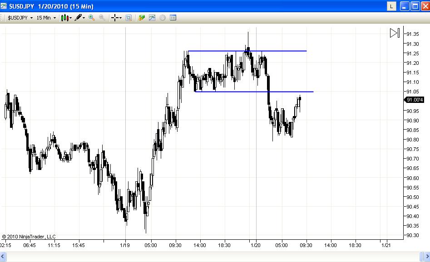This screenshot has width=430, height=262.
Task: Select the pen drawing tools icon
Action: [x=78, y=18]
